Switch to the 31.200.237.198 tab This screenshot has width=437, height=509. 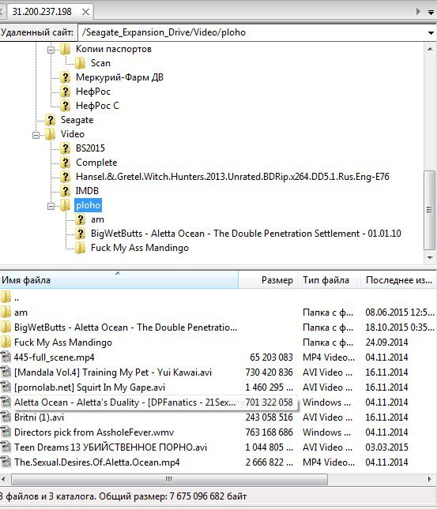tap(42, 12)
